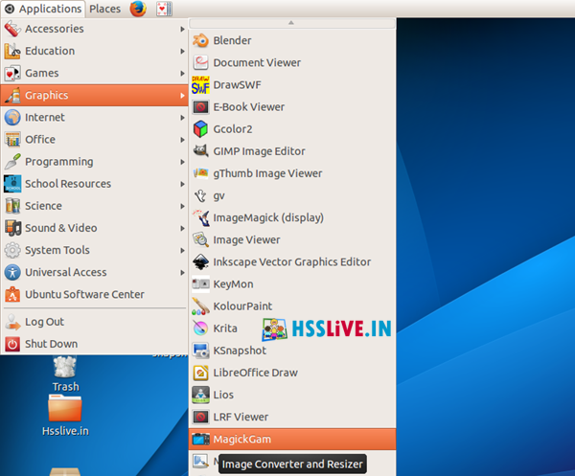Select the Graphics category
Viewport: 575px width, 476px height.
tap(95, 95)
